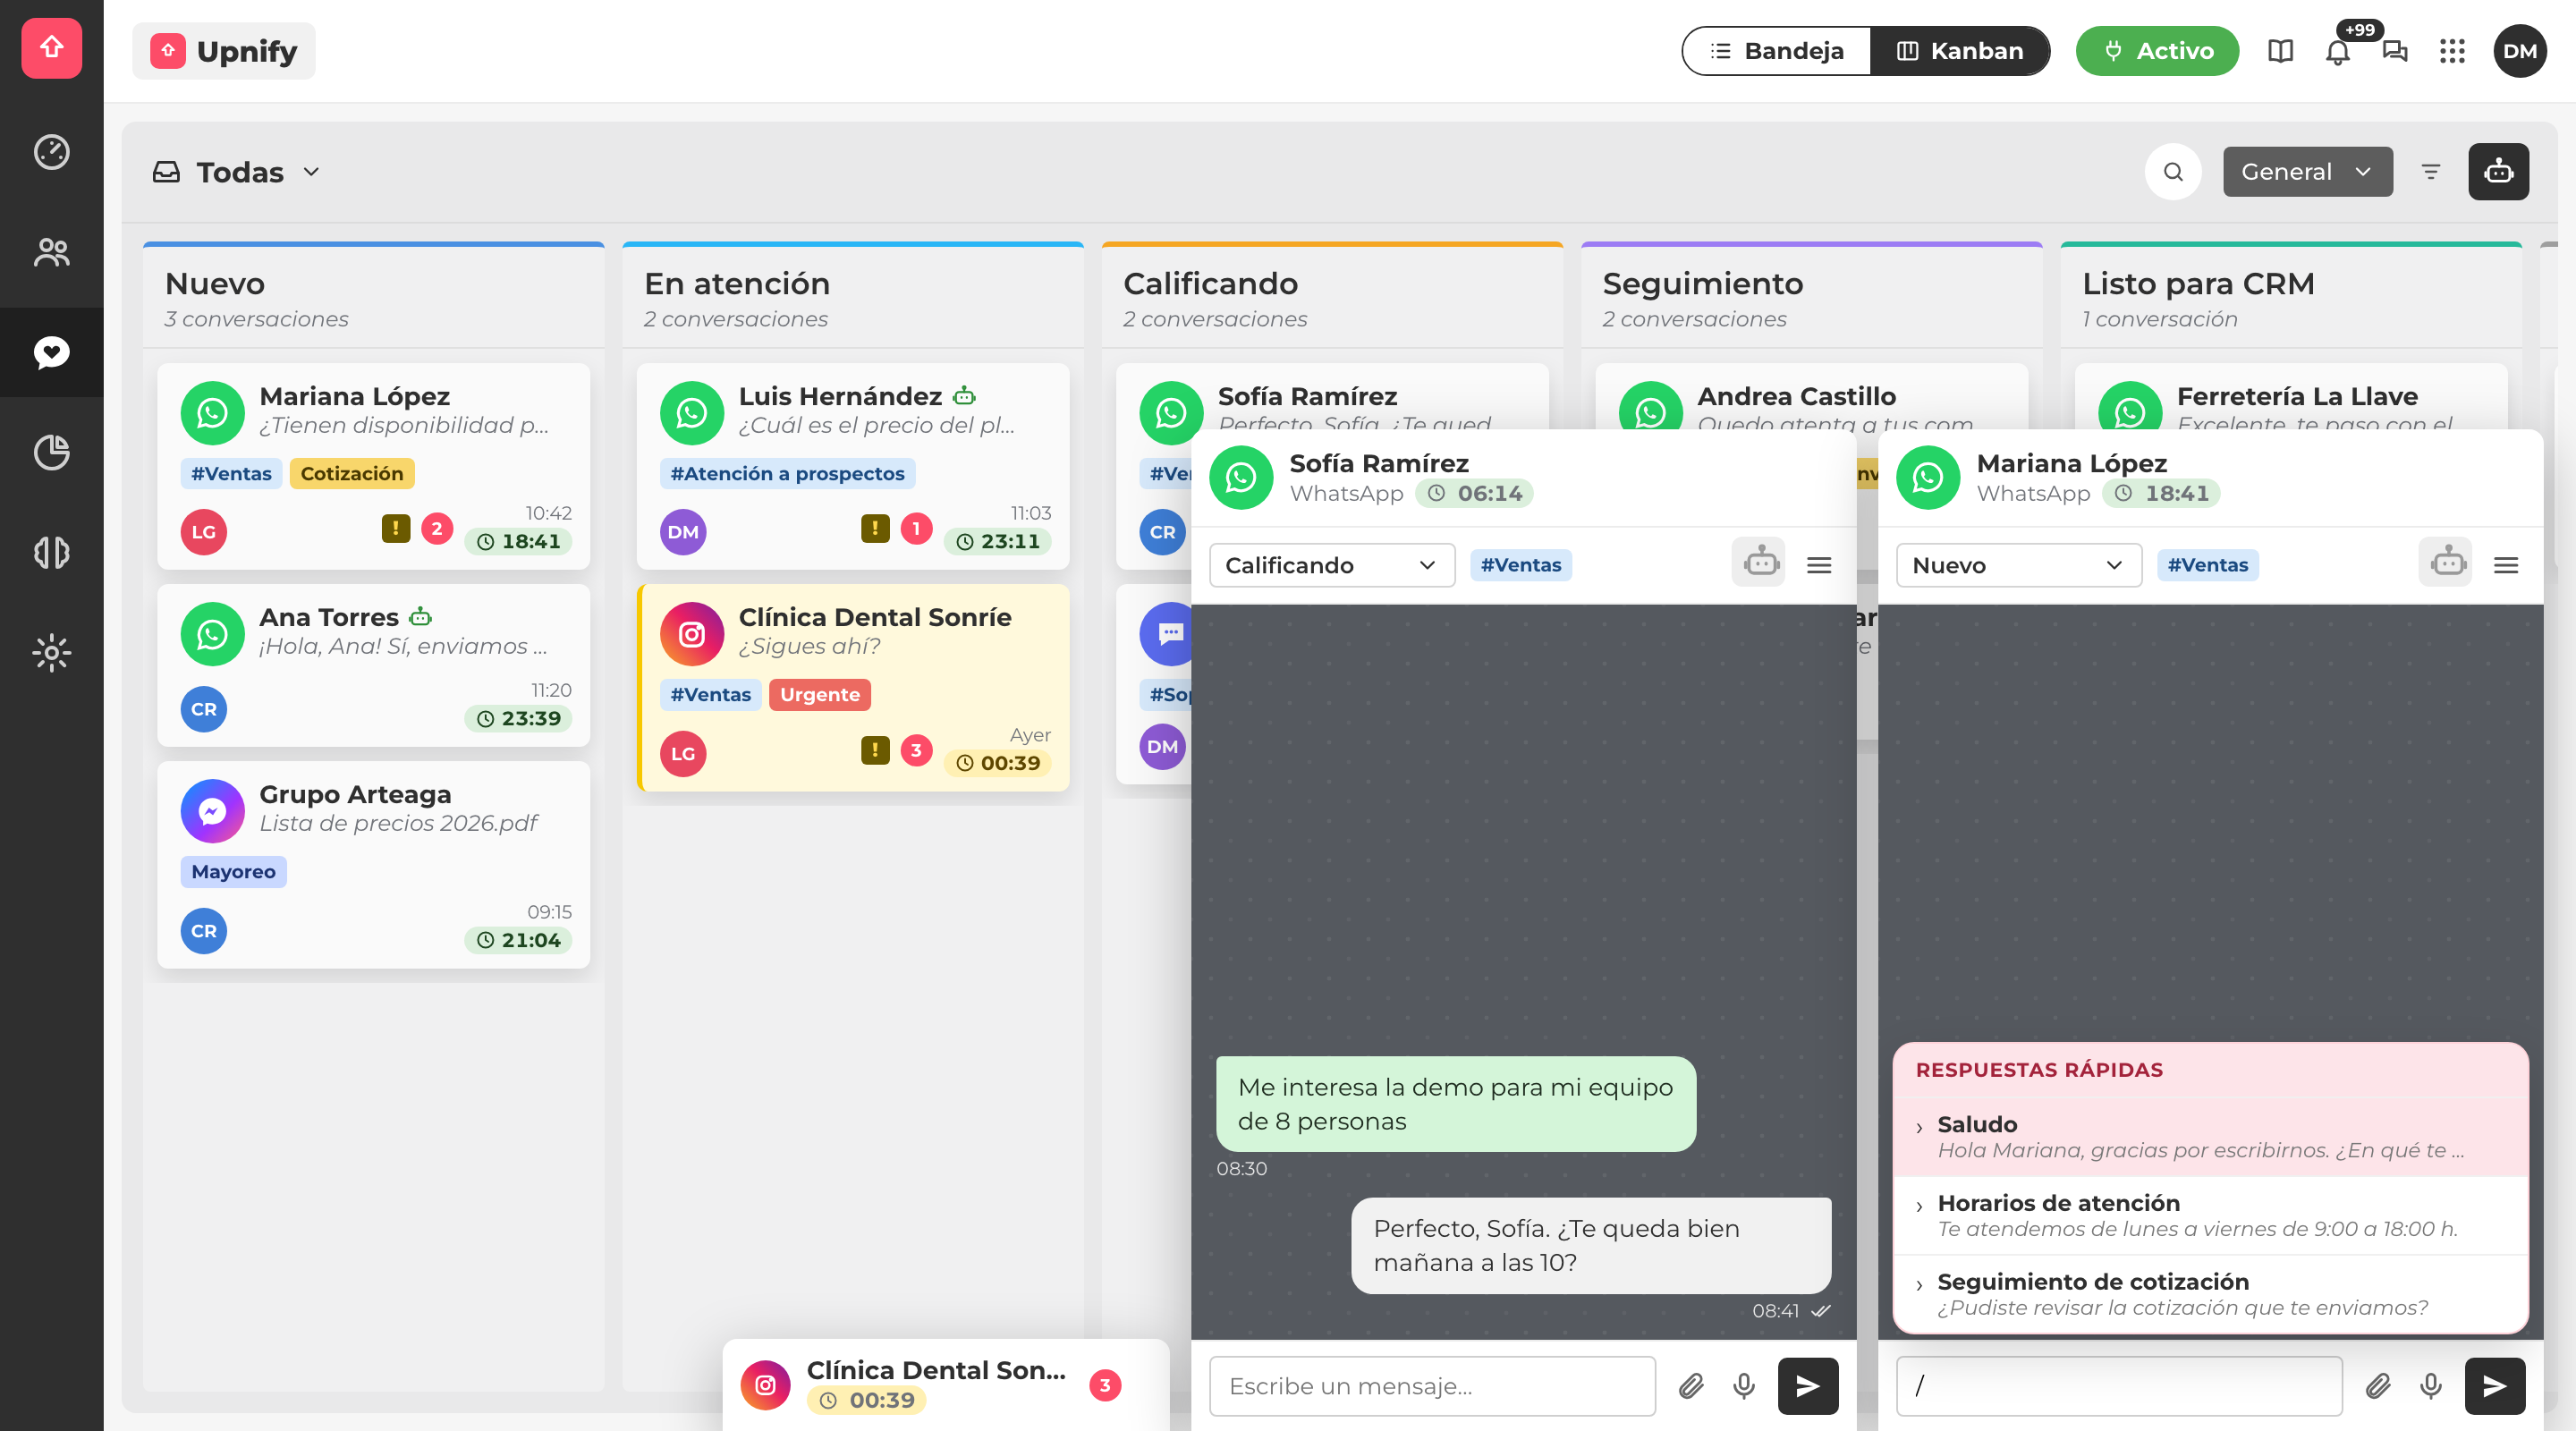Screen dimensions: 2576x1431
Task: Send message in Sofía Ramírez chat
Action: click(1807, 1385)
